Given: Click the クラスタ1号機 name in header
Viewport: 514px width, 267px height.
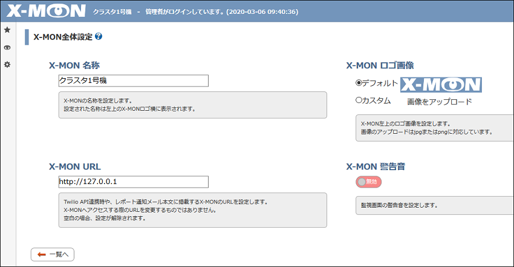Looking at the screenshot, I should 112,12.
